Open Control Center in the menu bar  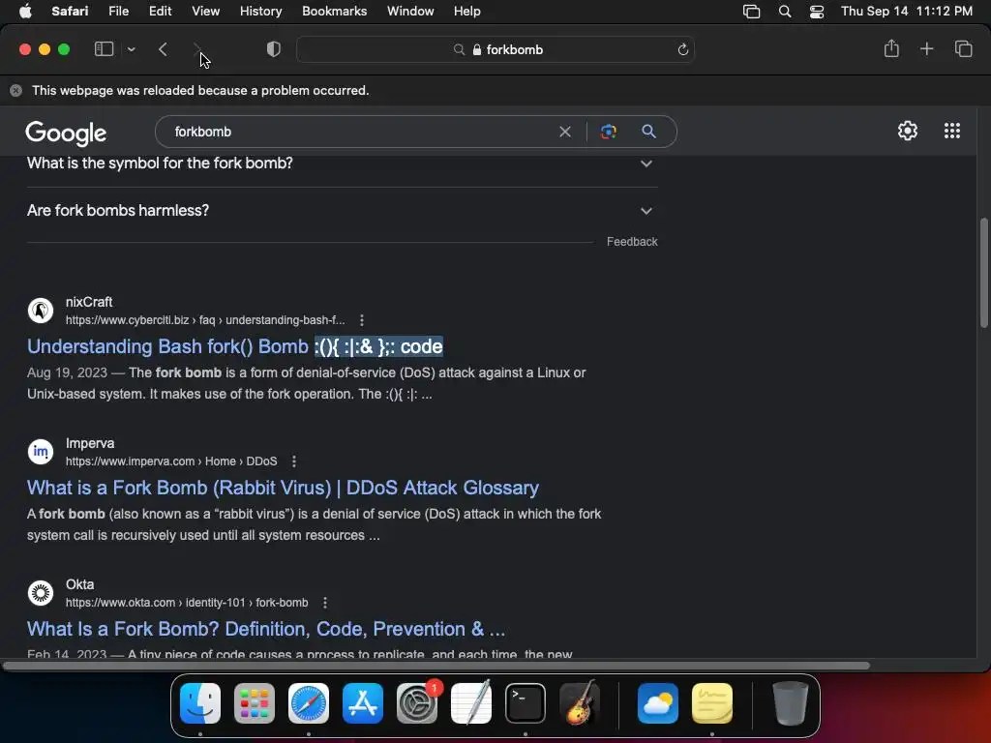(x=817, y=12)
